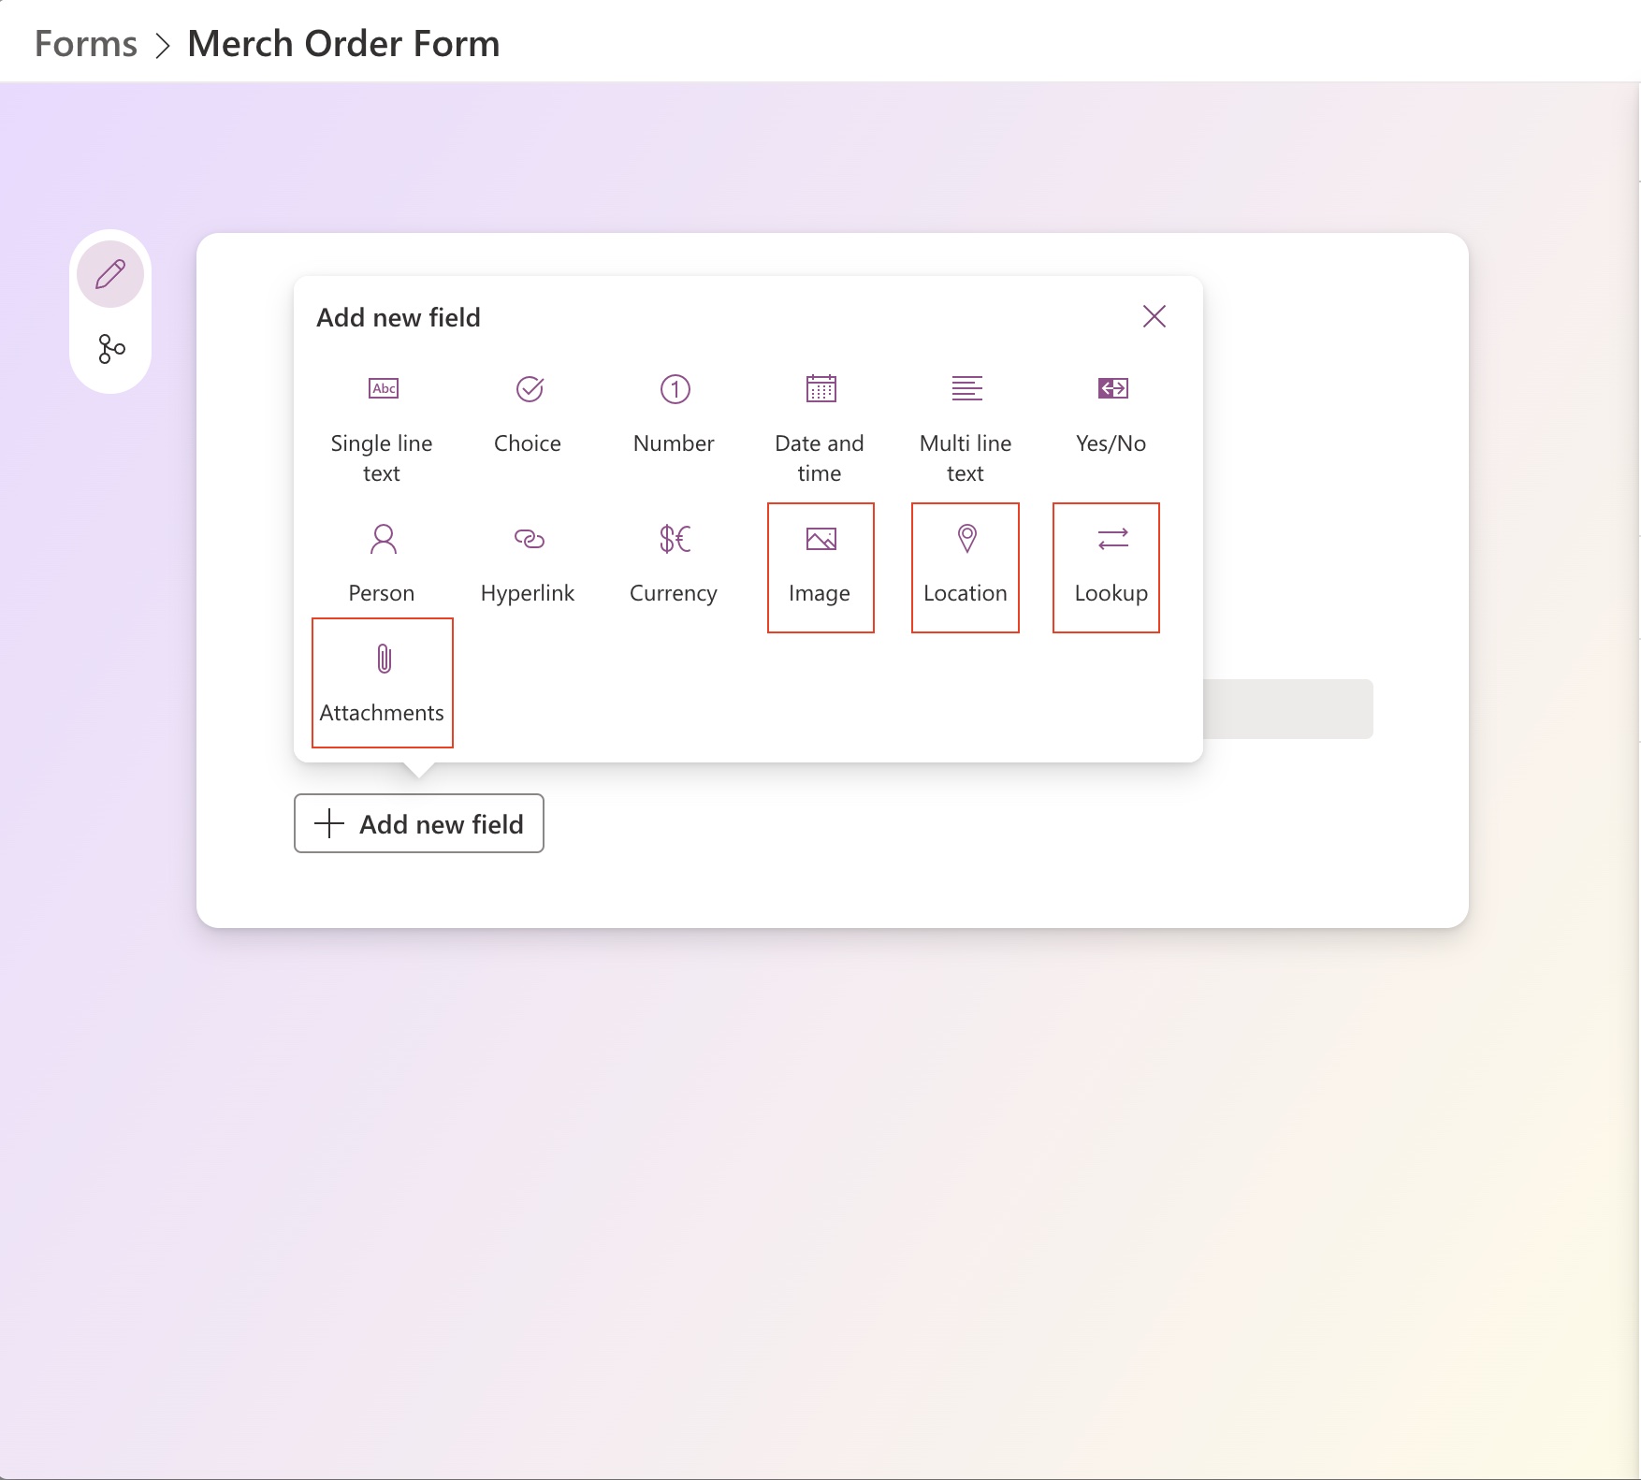Click the Merch Order Form title
Viewport: 1641px width, 1480px height.
click(343, 44)
